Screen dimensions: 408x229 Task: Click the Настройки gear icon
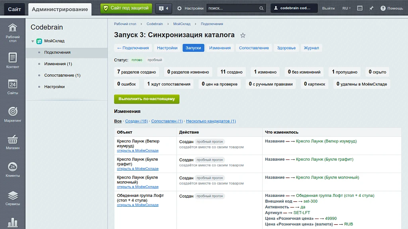pos(180,8)
